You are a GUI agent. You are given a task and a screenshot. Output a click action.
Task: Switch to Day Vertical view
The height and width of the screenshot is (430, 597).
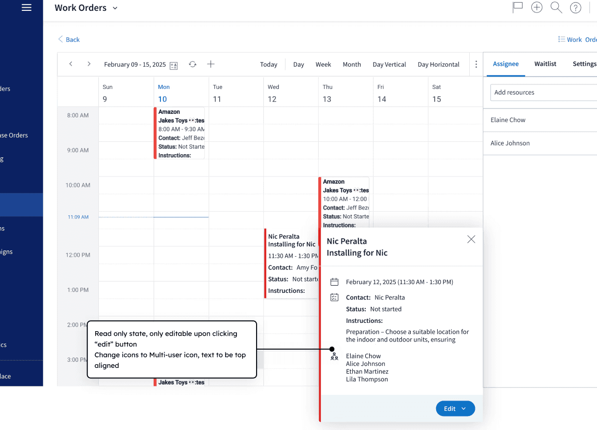click(389, 64)
